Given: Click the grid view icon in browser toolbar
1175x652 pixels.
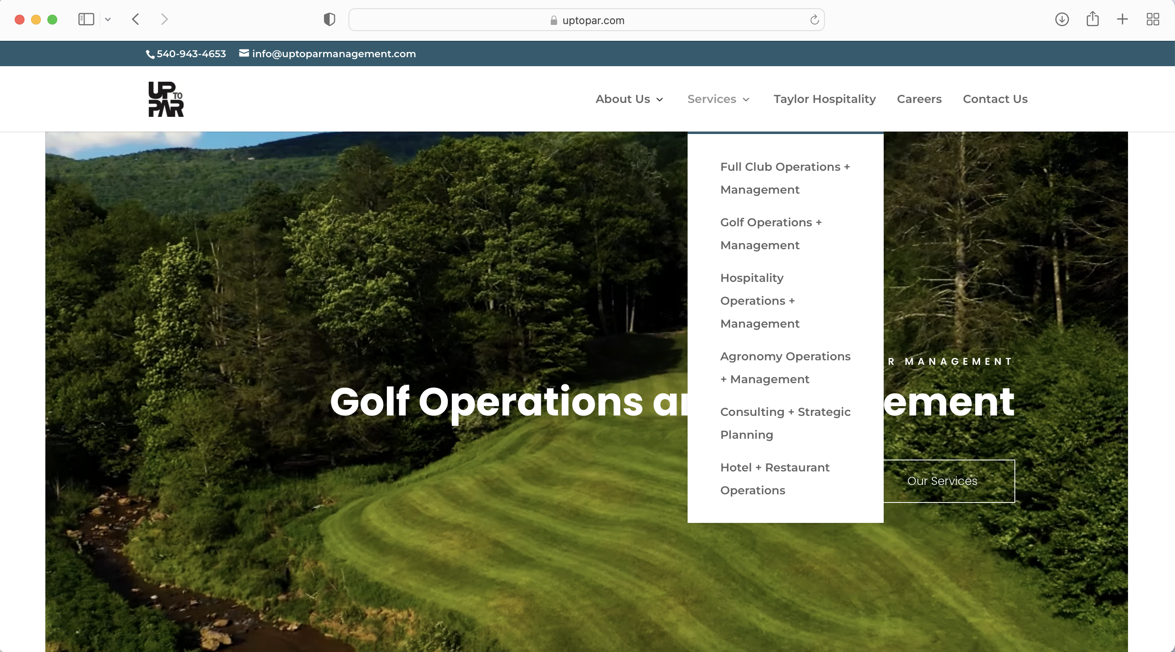Looking at the screenshot, I should [1153, 19].
